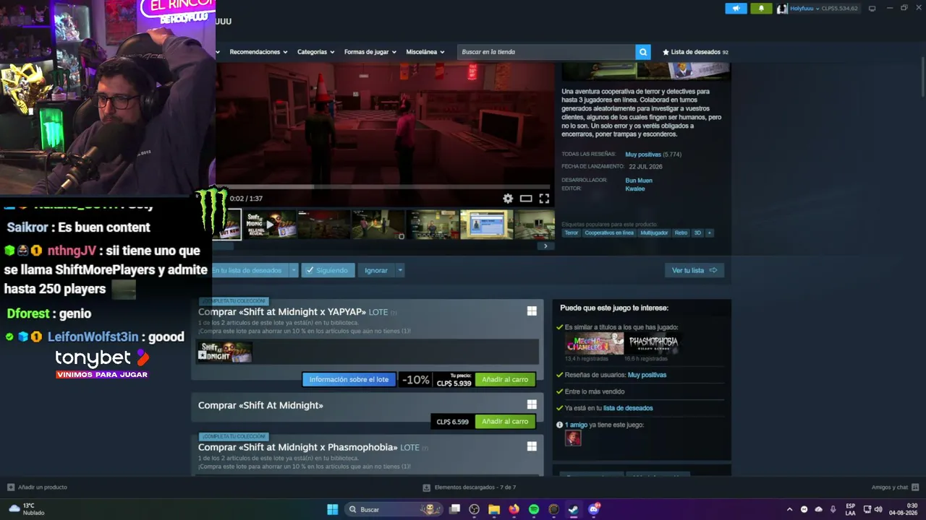Open dropdown arrow next to Ignorar
Image resolution: width=926 pixels, height=520 pixels.
[x=399, y=270]
